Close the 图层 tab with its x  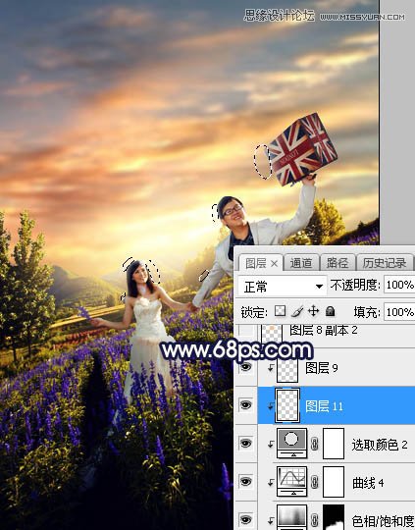tap(275, 264)
